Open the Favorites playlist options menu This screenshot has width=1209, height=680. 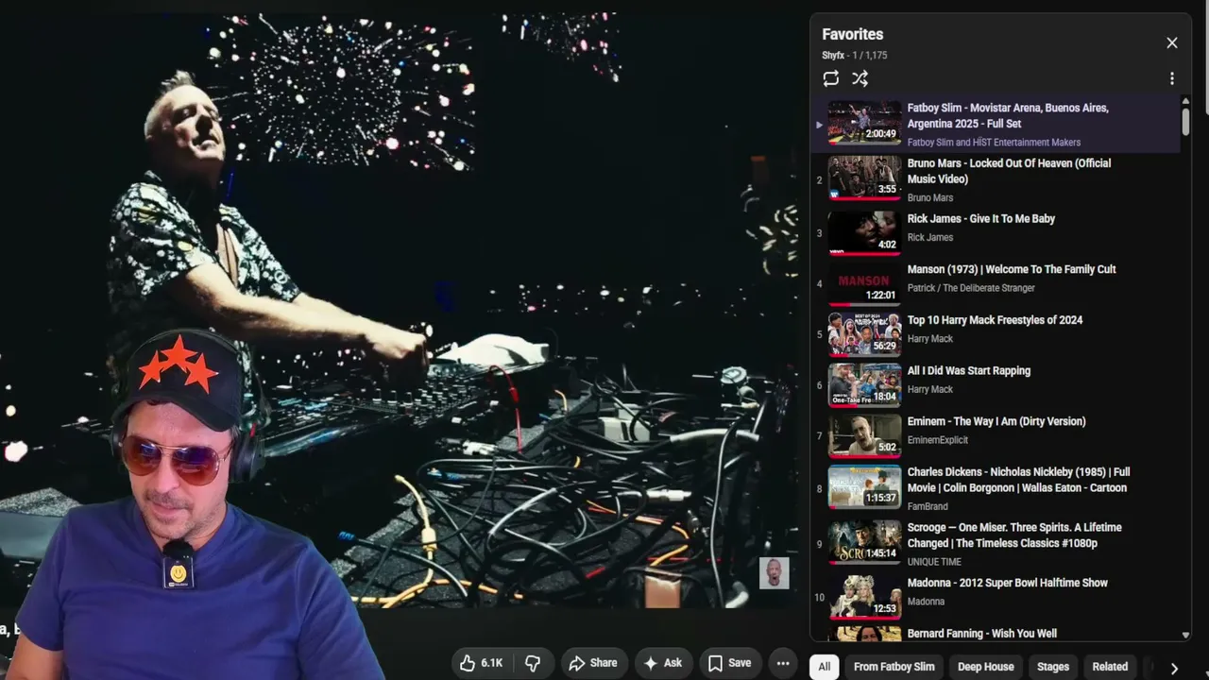point(1171,78)
